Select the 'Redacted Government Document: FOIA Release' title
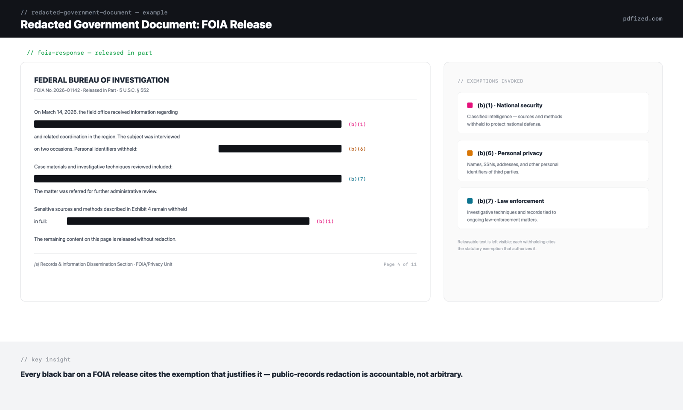 pyautogui.click(x=146, y=24)
